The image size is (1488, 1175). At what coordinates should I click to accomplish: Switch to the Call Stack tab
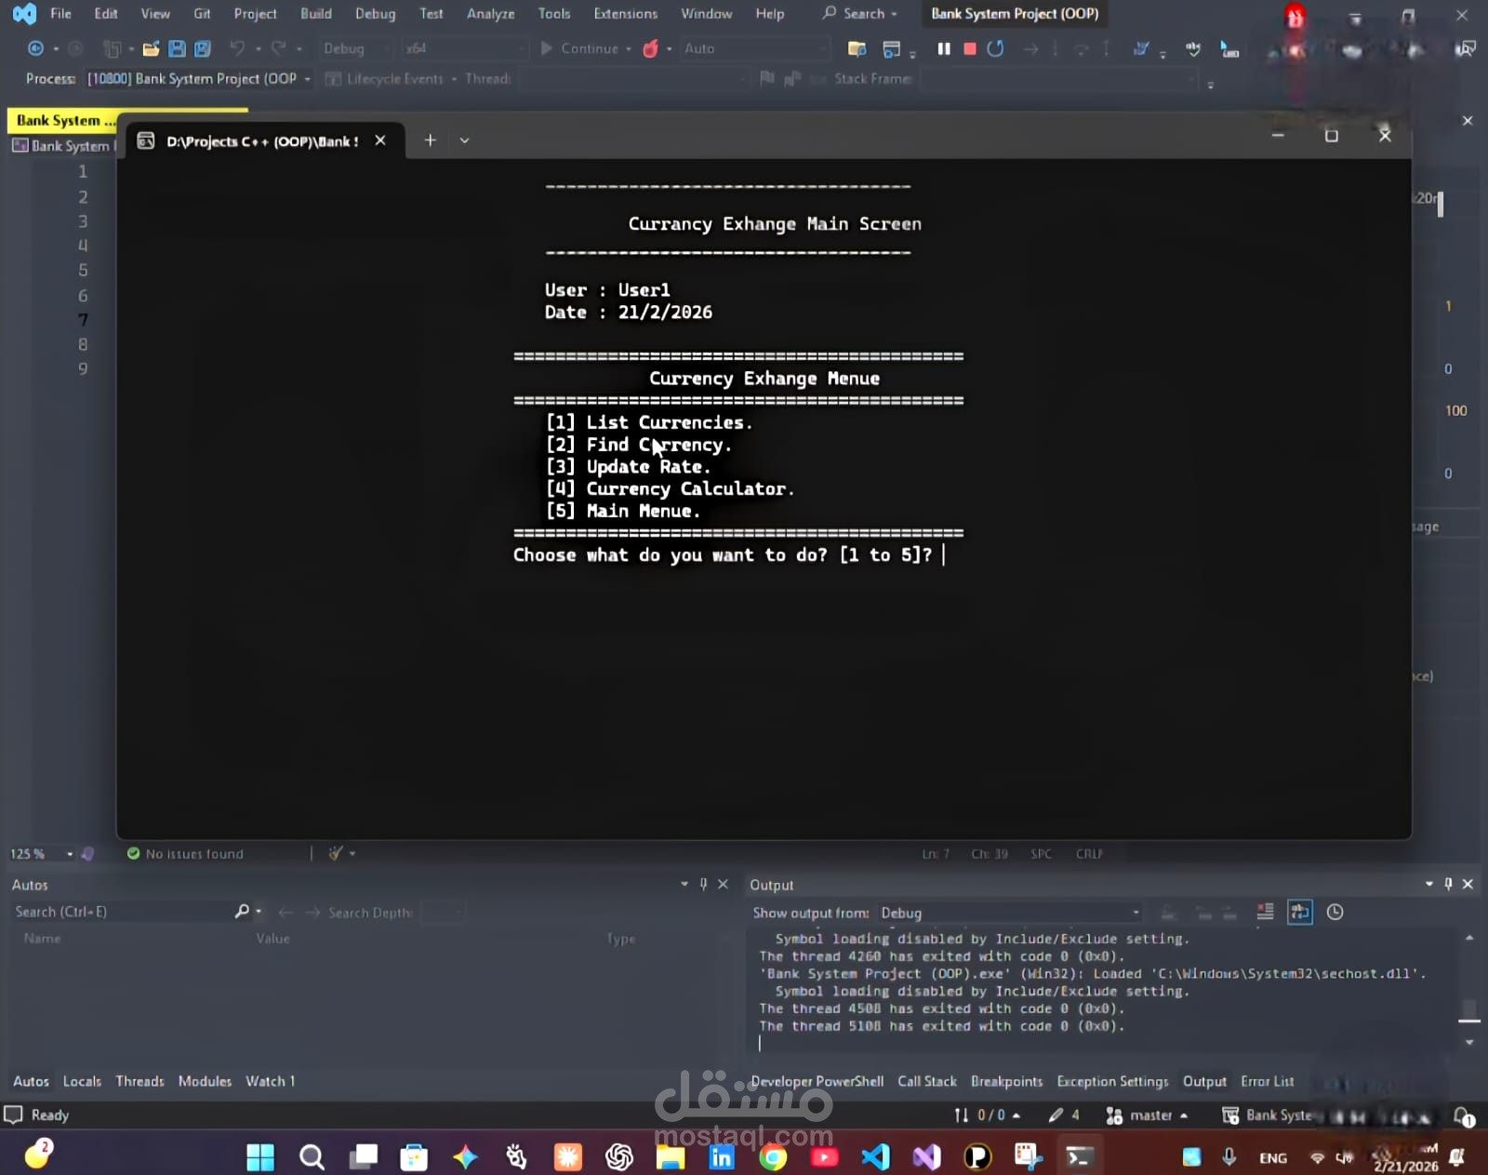pyautogui.click(x=927, y=1081)
